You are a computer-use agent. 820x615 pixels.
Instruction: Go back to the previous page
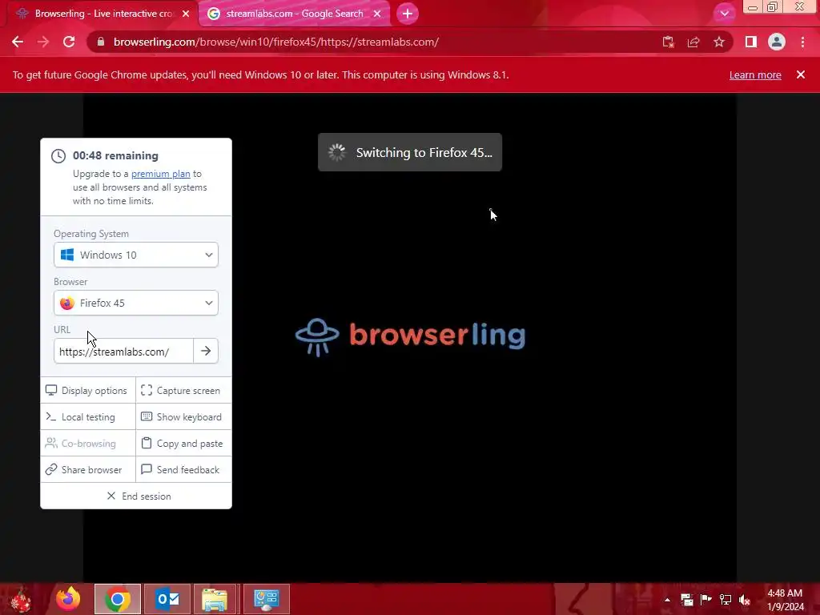18,42
